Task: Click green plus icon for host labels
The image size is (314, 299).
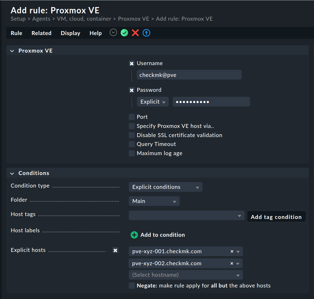Action: pos(134,235)
